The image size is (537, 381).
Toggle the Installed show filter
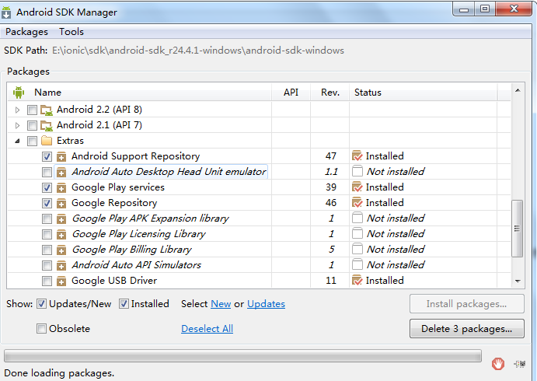[124, 304]
